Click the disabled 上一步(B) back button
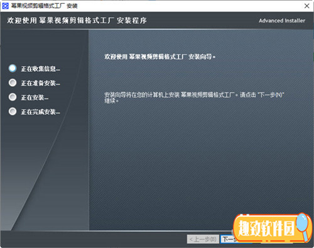This screenshot has height=248, width=314. [203, 239]
